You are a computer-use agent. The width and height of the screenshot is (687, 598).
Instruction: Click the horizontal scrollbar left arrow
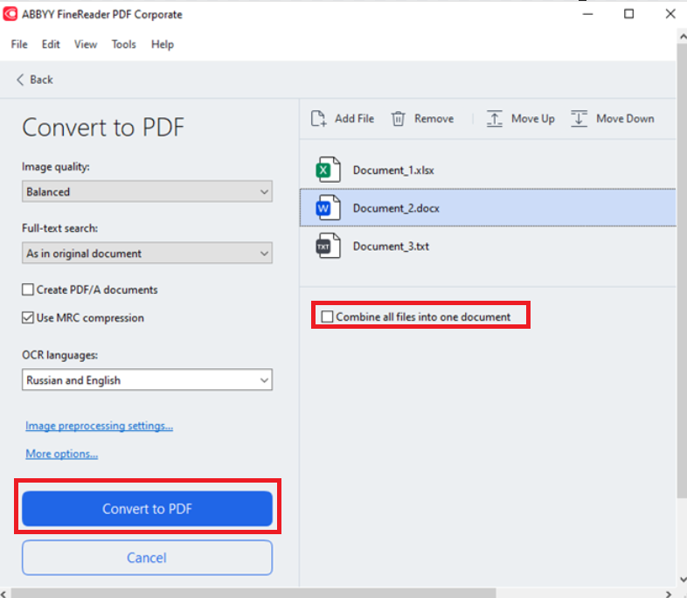[4, 594]
